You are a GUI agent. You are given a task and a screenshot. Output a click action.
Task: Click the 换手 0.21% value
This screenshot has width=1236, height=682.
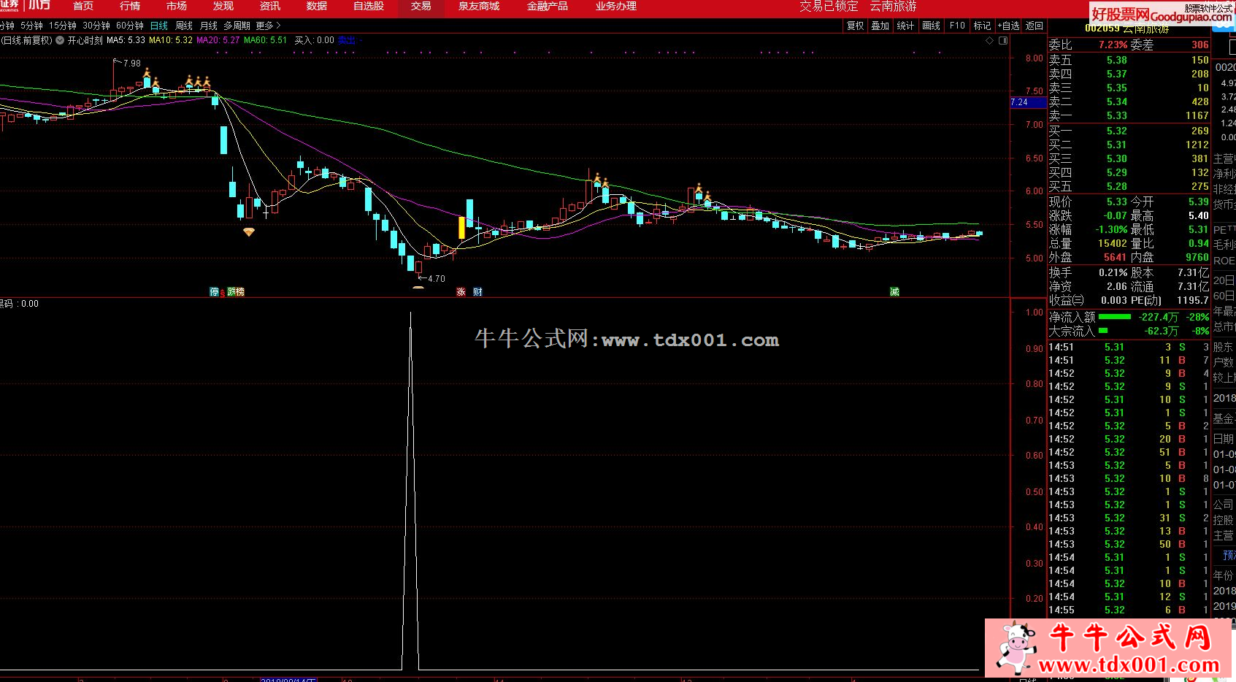[1113, 272]
